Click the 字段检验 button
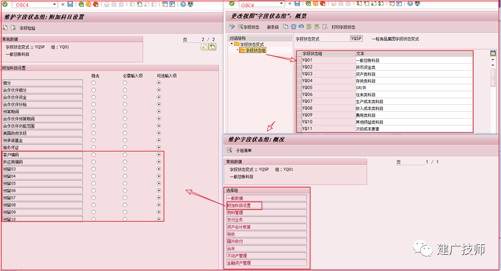Image resolution: width=501 pixels, height=271 pixels. [27, 28]
